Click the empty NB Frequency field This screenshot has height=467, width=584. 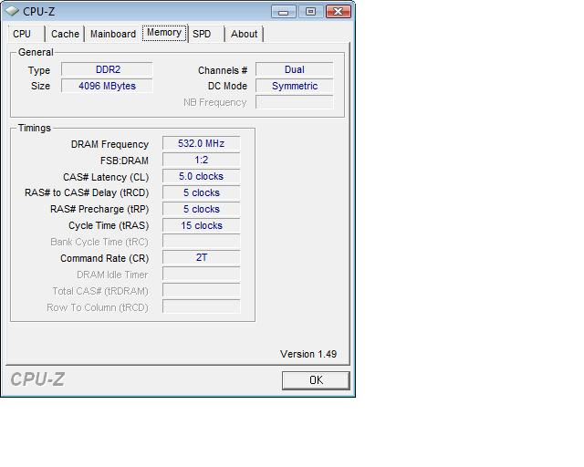[294, 102]
